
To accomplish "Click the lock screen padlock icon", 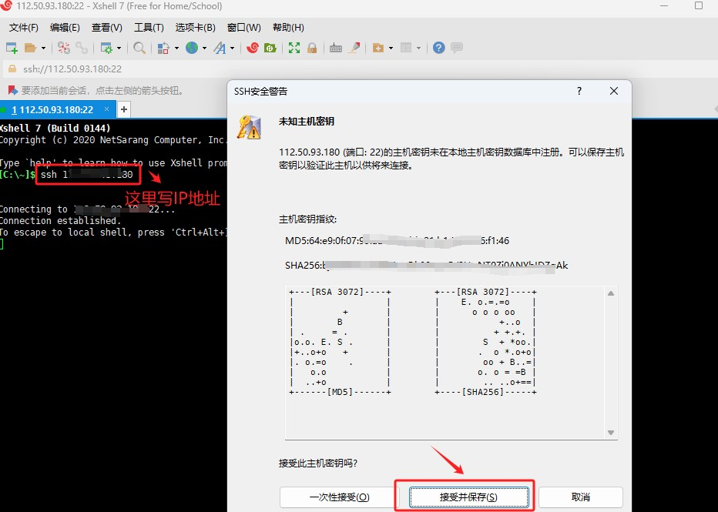I will 312,48.
